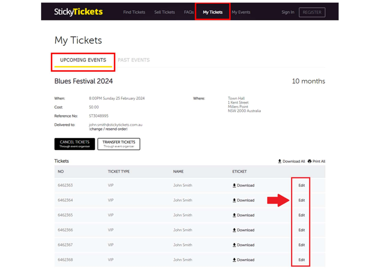Click the 10 months countdown text
This screenshot has width=377, height=271.
(309, 81)
